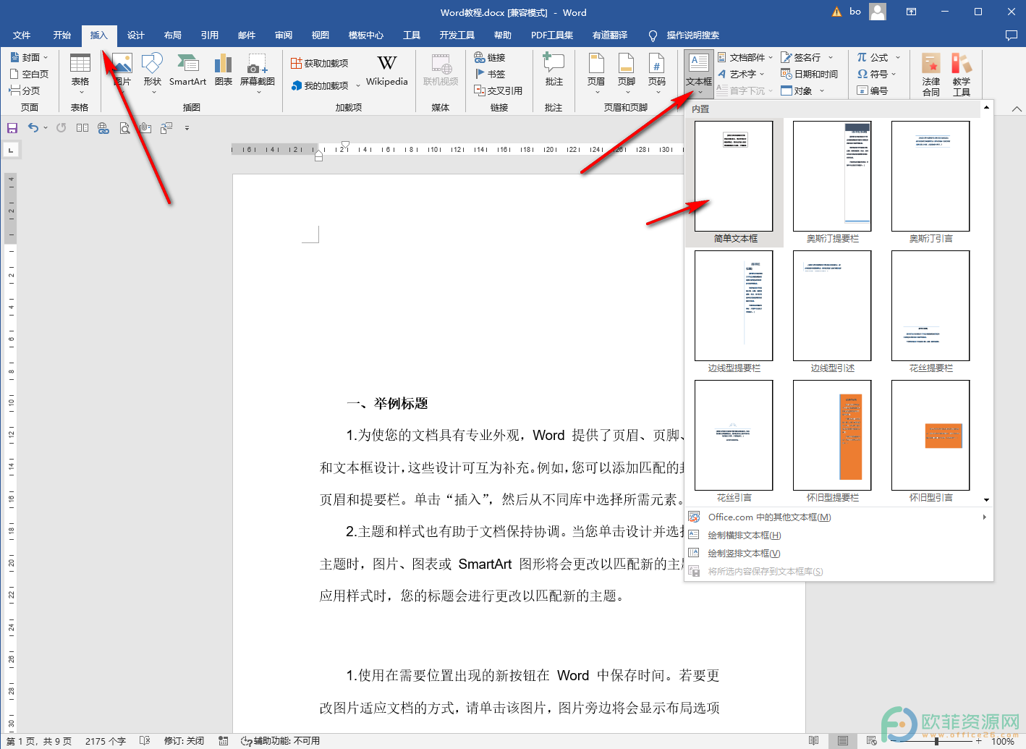The image size is (1026, 749).
Task: Click the 文本框 text box button
Action: [x=699, y=74]
